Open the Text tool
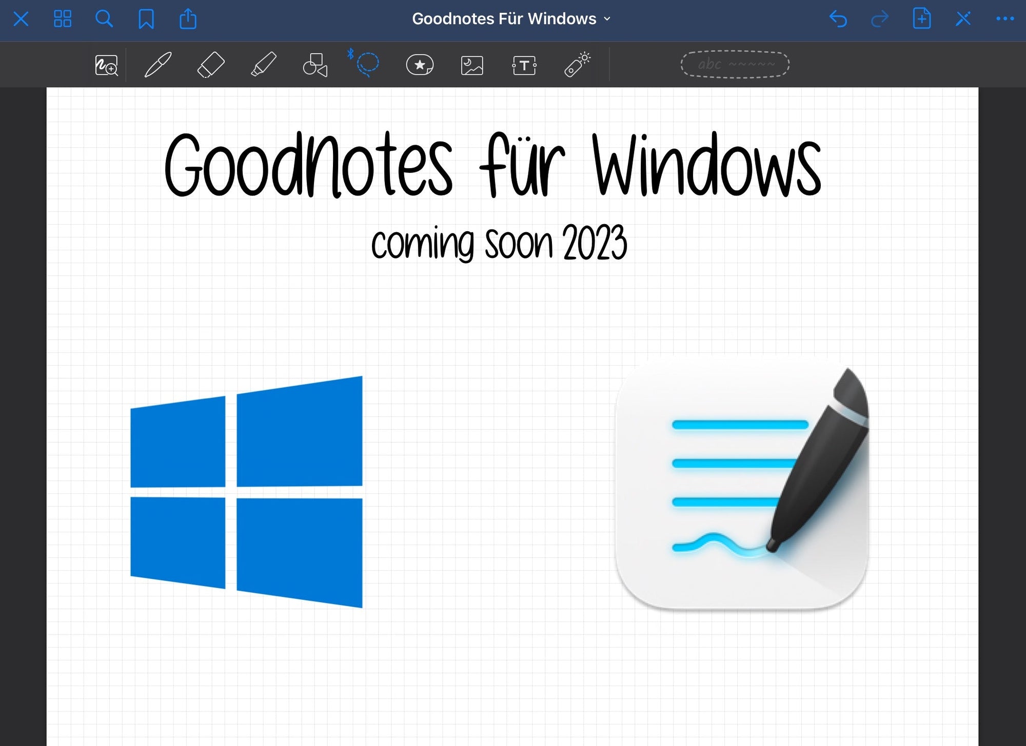1026x746 pixels. [x=524, y=65]
